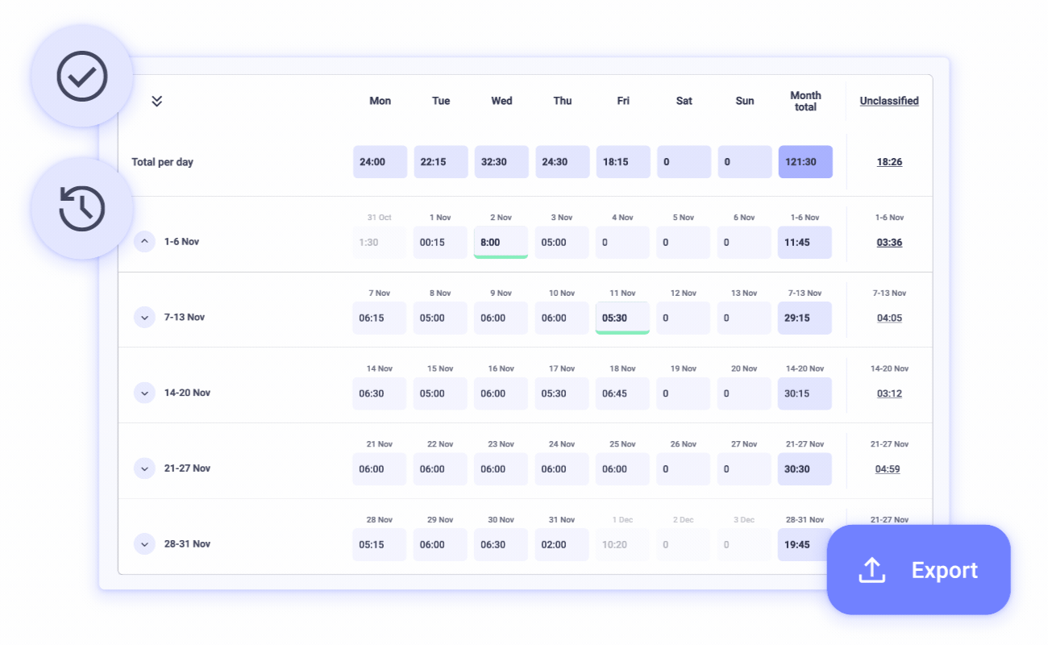Open unclassified time 04:05 link
1048x645 pixels.
click(x=889, y=318)
